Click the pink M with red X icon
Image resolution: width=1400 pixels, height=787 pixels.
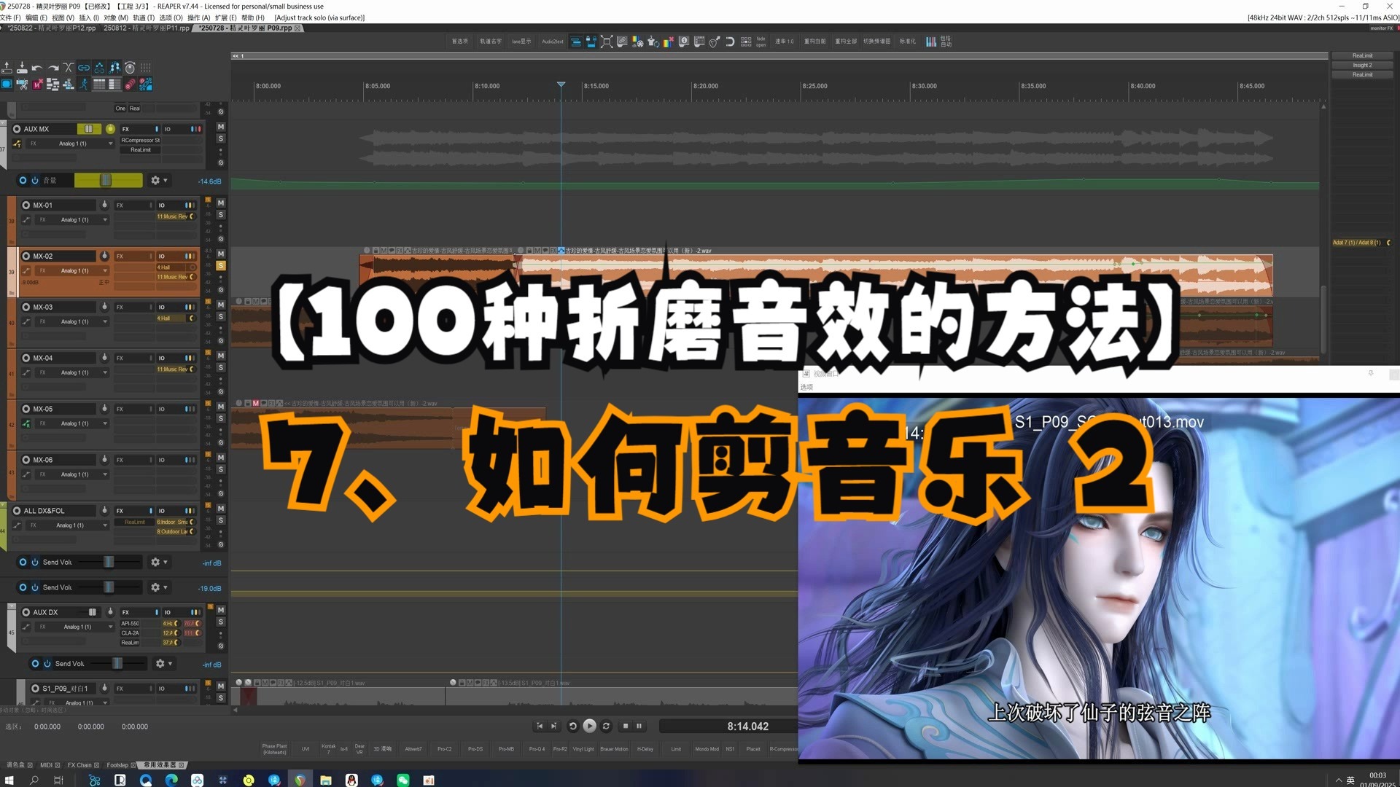pyautogui.click(x=37, y=85)
